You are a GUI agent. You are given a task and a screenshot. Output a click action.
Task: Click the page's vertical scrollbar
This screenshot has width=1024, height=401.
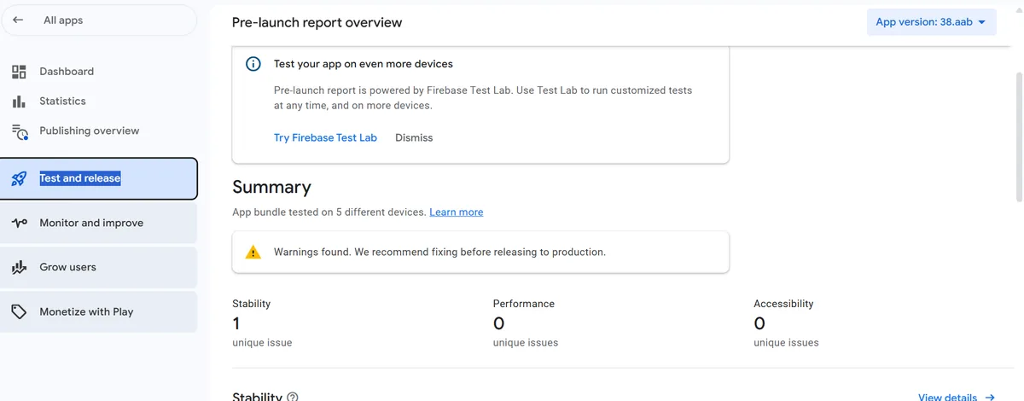1019,137
